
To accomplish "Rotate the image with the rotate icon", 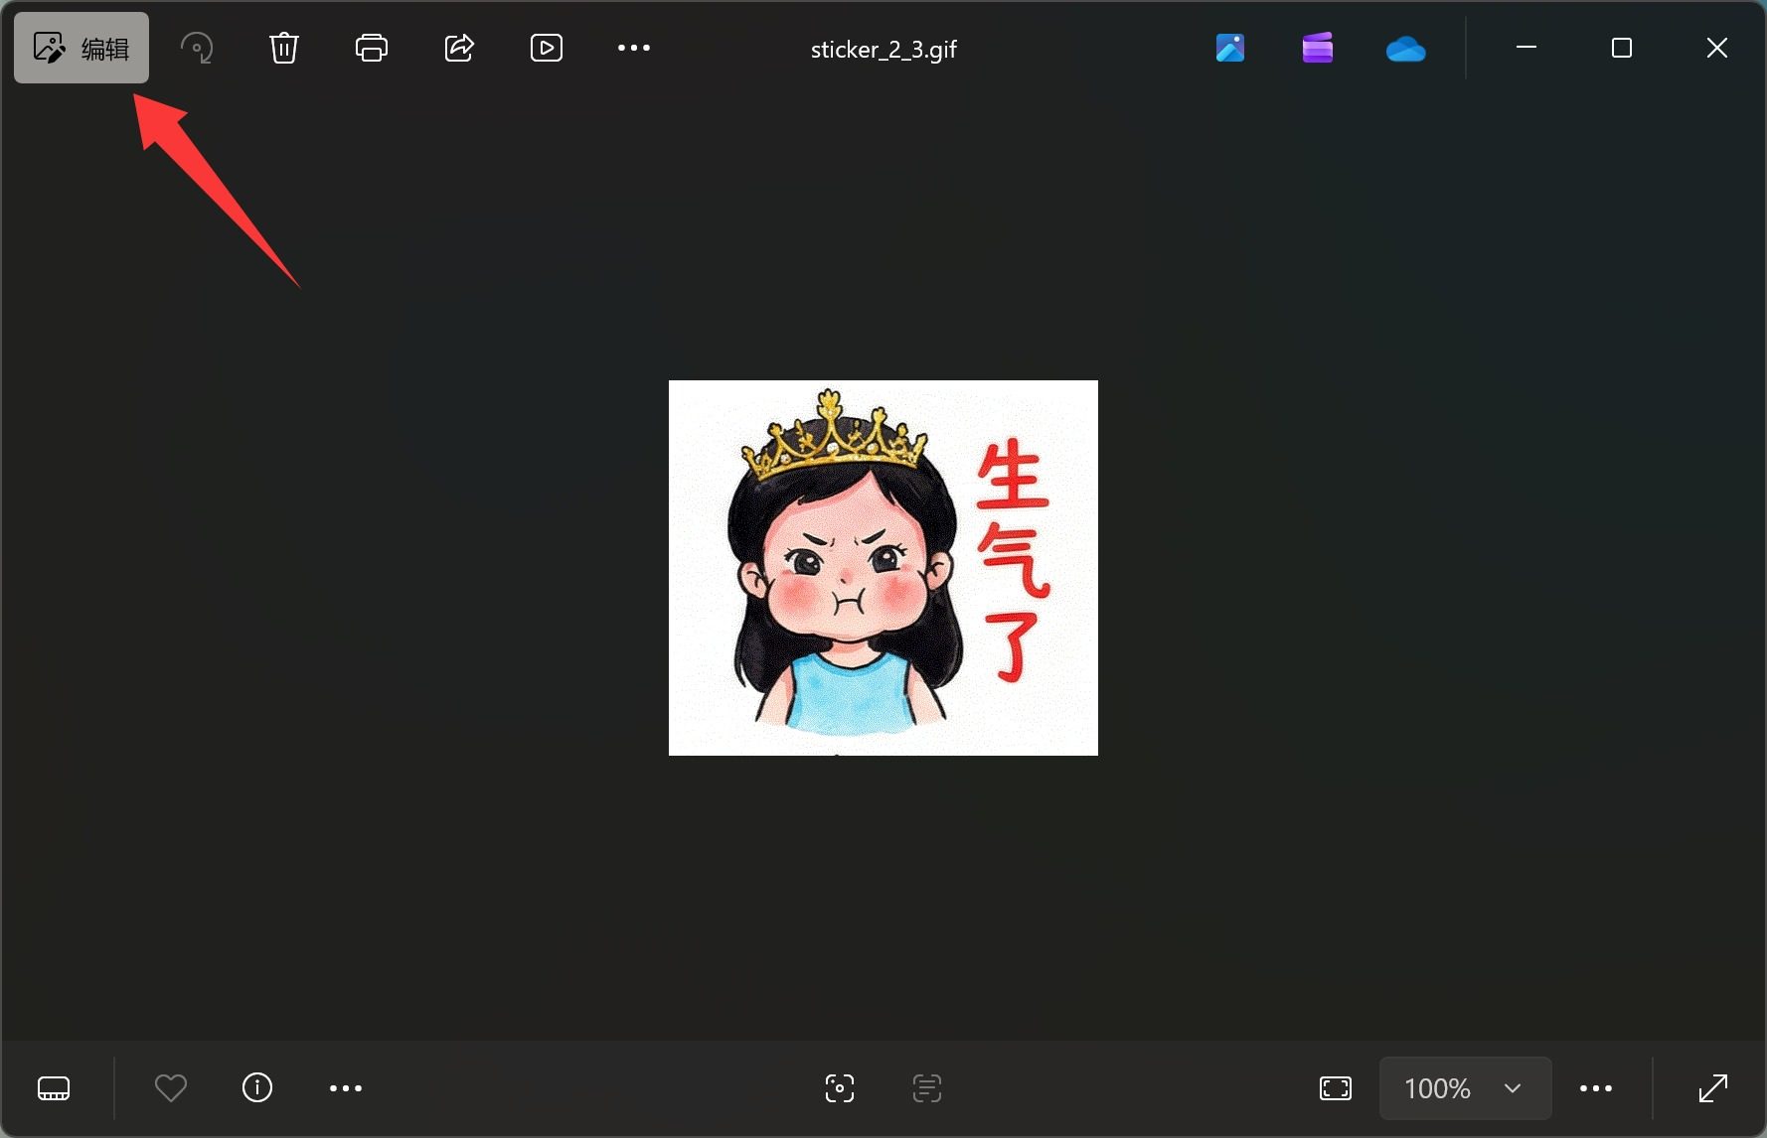I will [197, 48].
